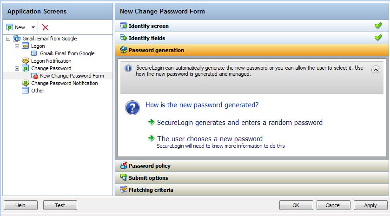Click the red X delete icon
The height and width of the screenshot is (216, 390).
tap(45, 27)
